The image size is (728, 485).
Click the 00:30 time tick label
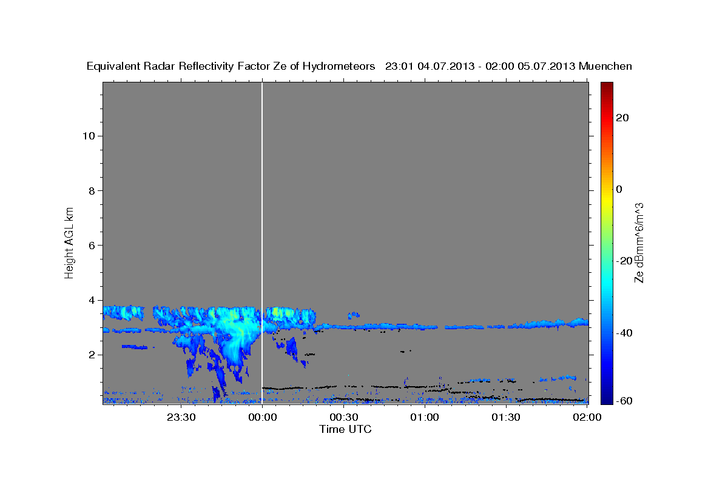[x=343, y=417]
